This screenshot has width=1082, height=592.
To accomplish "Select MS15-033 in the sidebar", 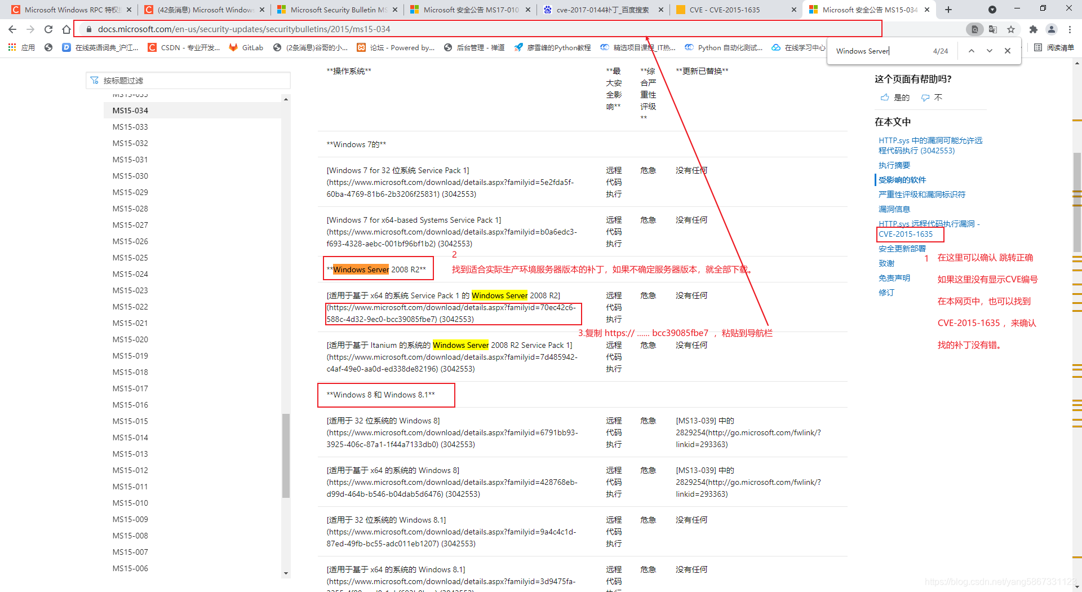I will pyautogui.click(x=130, y=127).
